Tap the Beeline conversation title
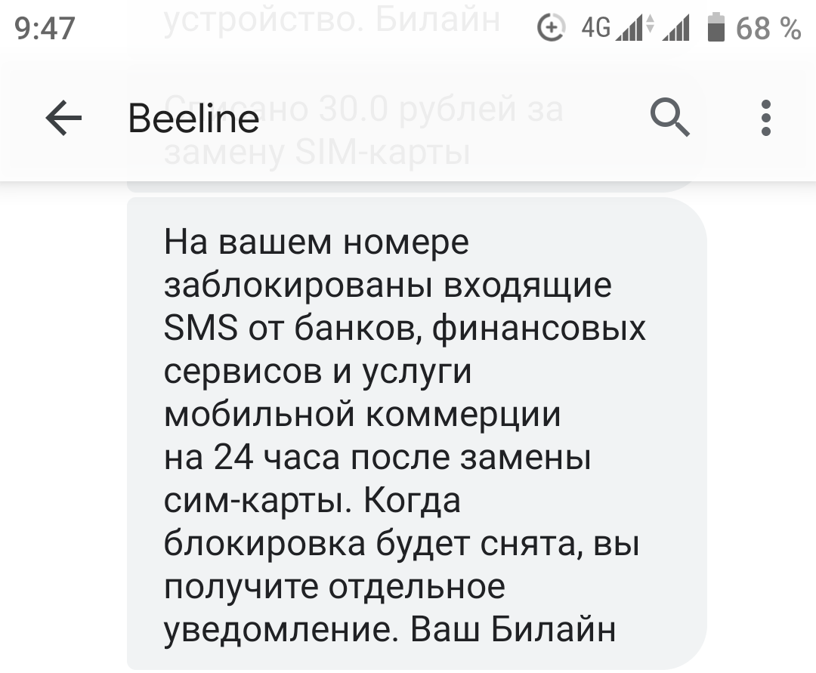This screenshot has height=673, width=816. point(193,119)
